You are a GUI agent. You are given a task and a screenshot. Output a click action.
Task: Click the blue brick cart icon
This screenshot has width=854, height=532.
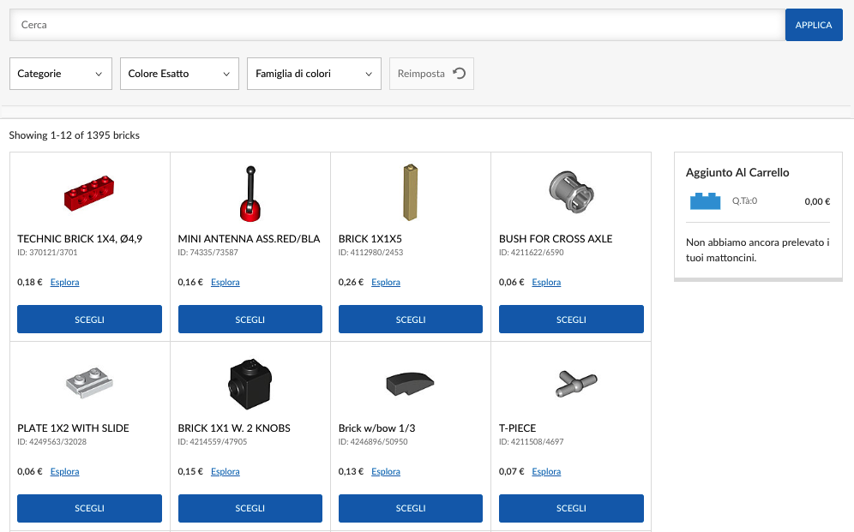click(x=706, y=201)
